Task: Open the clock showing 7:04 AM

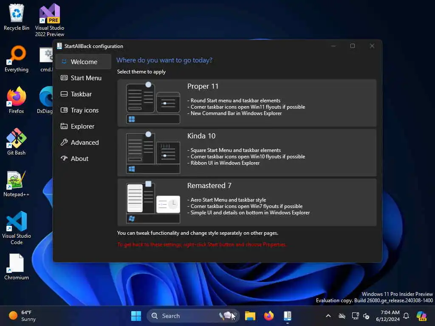Action: (388, 316)
